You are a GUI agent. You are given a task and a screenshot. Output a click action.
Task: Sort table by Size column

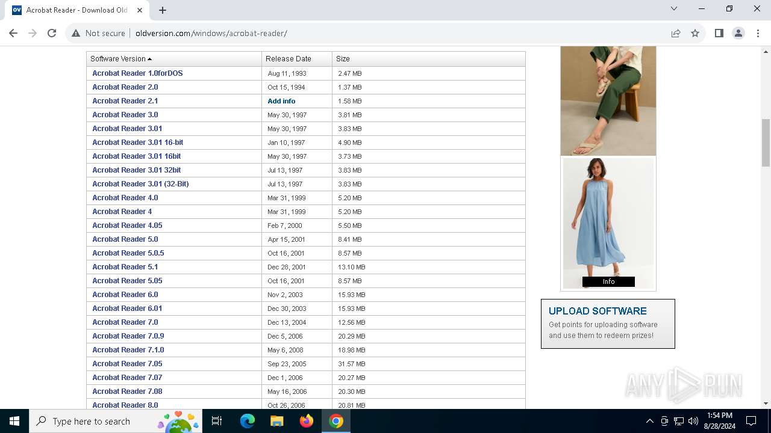343,59
